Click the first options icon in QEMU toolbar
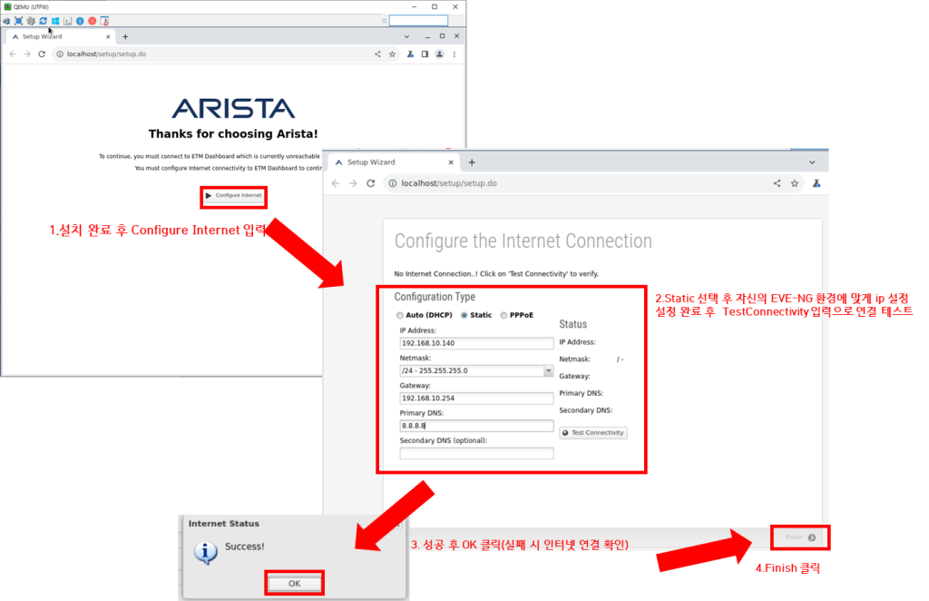 tap(6, 21)
